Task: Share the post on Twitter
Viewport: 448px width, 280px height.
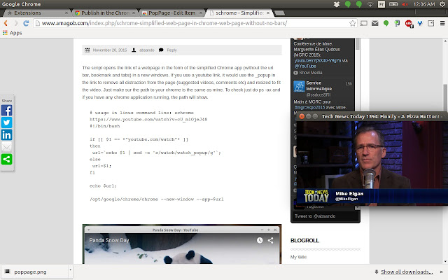Action: pos(6,122)
